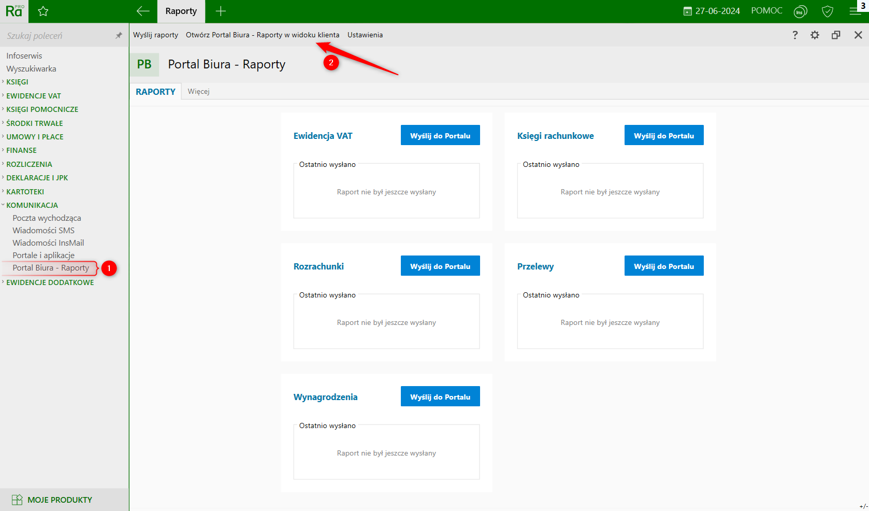This screenshot has width=869, height=511.
Task: Detach the window with the restore icon
Action: click(836, 35)
